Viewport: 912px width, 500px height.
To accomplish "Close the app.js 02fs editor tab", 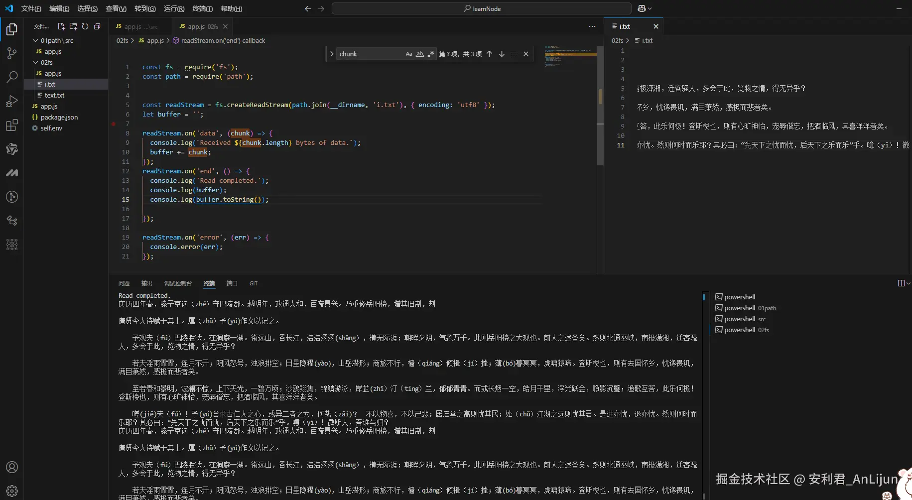I will (x=225, y=26).
